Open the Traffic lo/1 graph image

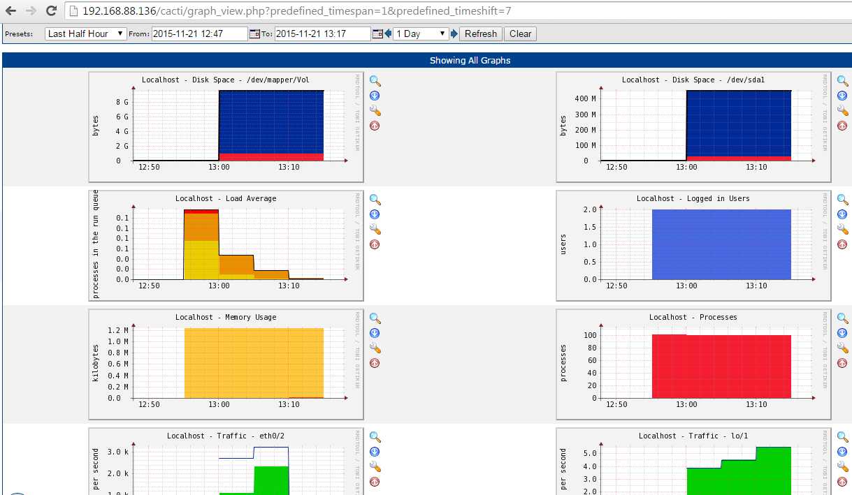(x=693, y=461)
